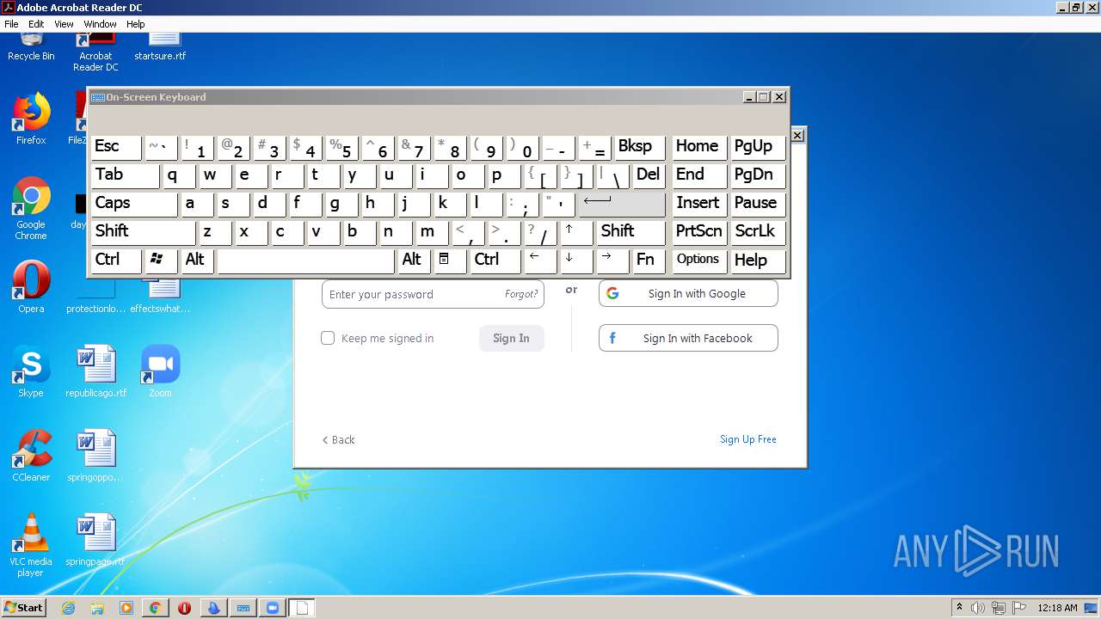1101x619 pixels.
Task: Click the Tab key on the keyboard
Action: click(x=125, y=175)
